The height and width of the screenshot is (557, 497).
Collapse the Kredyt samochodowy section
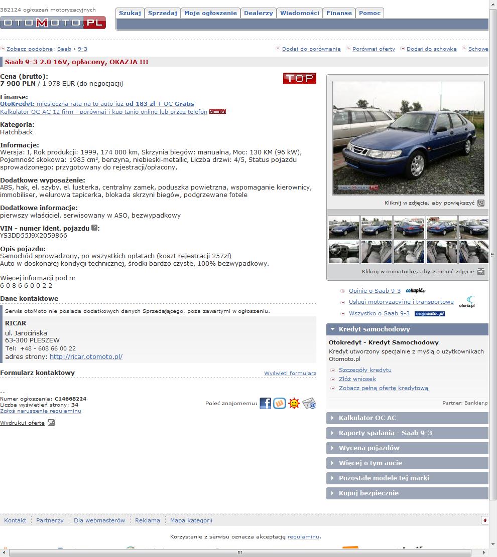[x=407, y=329]
